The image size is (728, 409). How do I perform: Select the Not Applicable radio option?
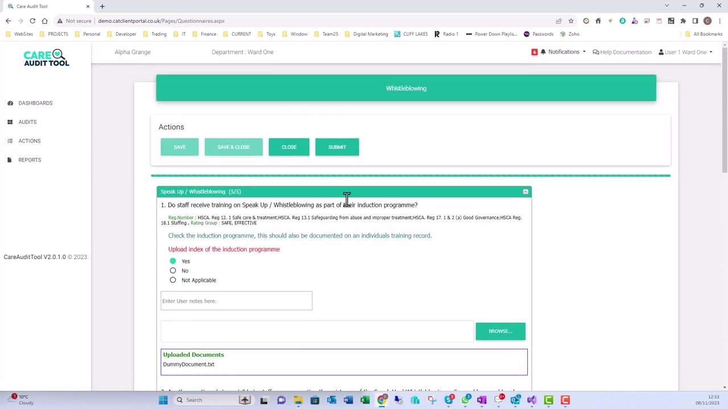(173, 280)
